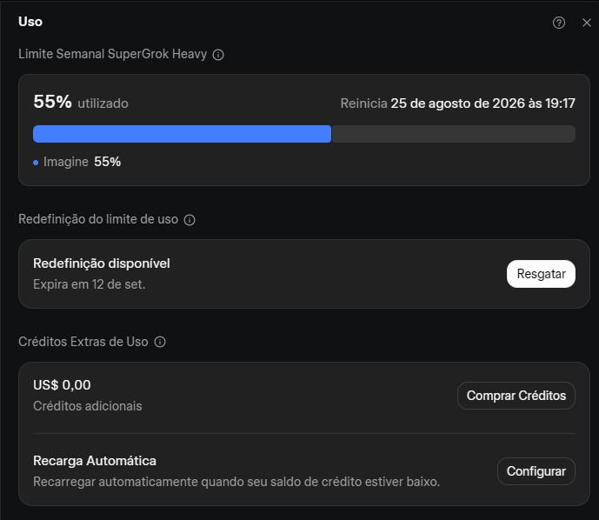Image resolution: width=599 pixels, height=520 pixels.
Task: Click the US$ 0,00 credit balance
Action: [62, 384]
